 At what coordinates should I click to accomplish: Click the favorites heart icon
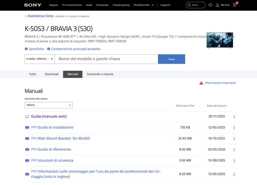coord(210,5)
